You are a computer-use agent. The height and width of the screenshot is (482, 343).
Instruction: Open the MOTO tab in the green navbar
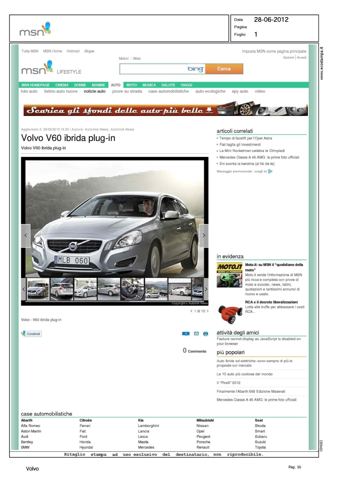(x=132, y=85)
